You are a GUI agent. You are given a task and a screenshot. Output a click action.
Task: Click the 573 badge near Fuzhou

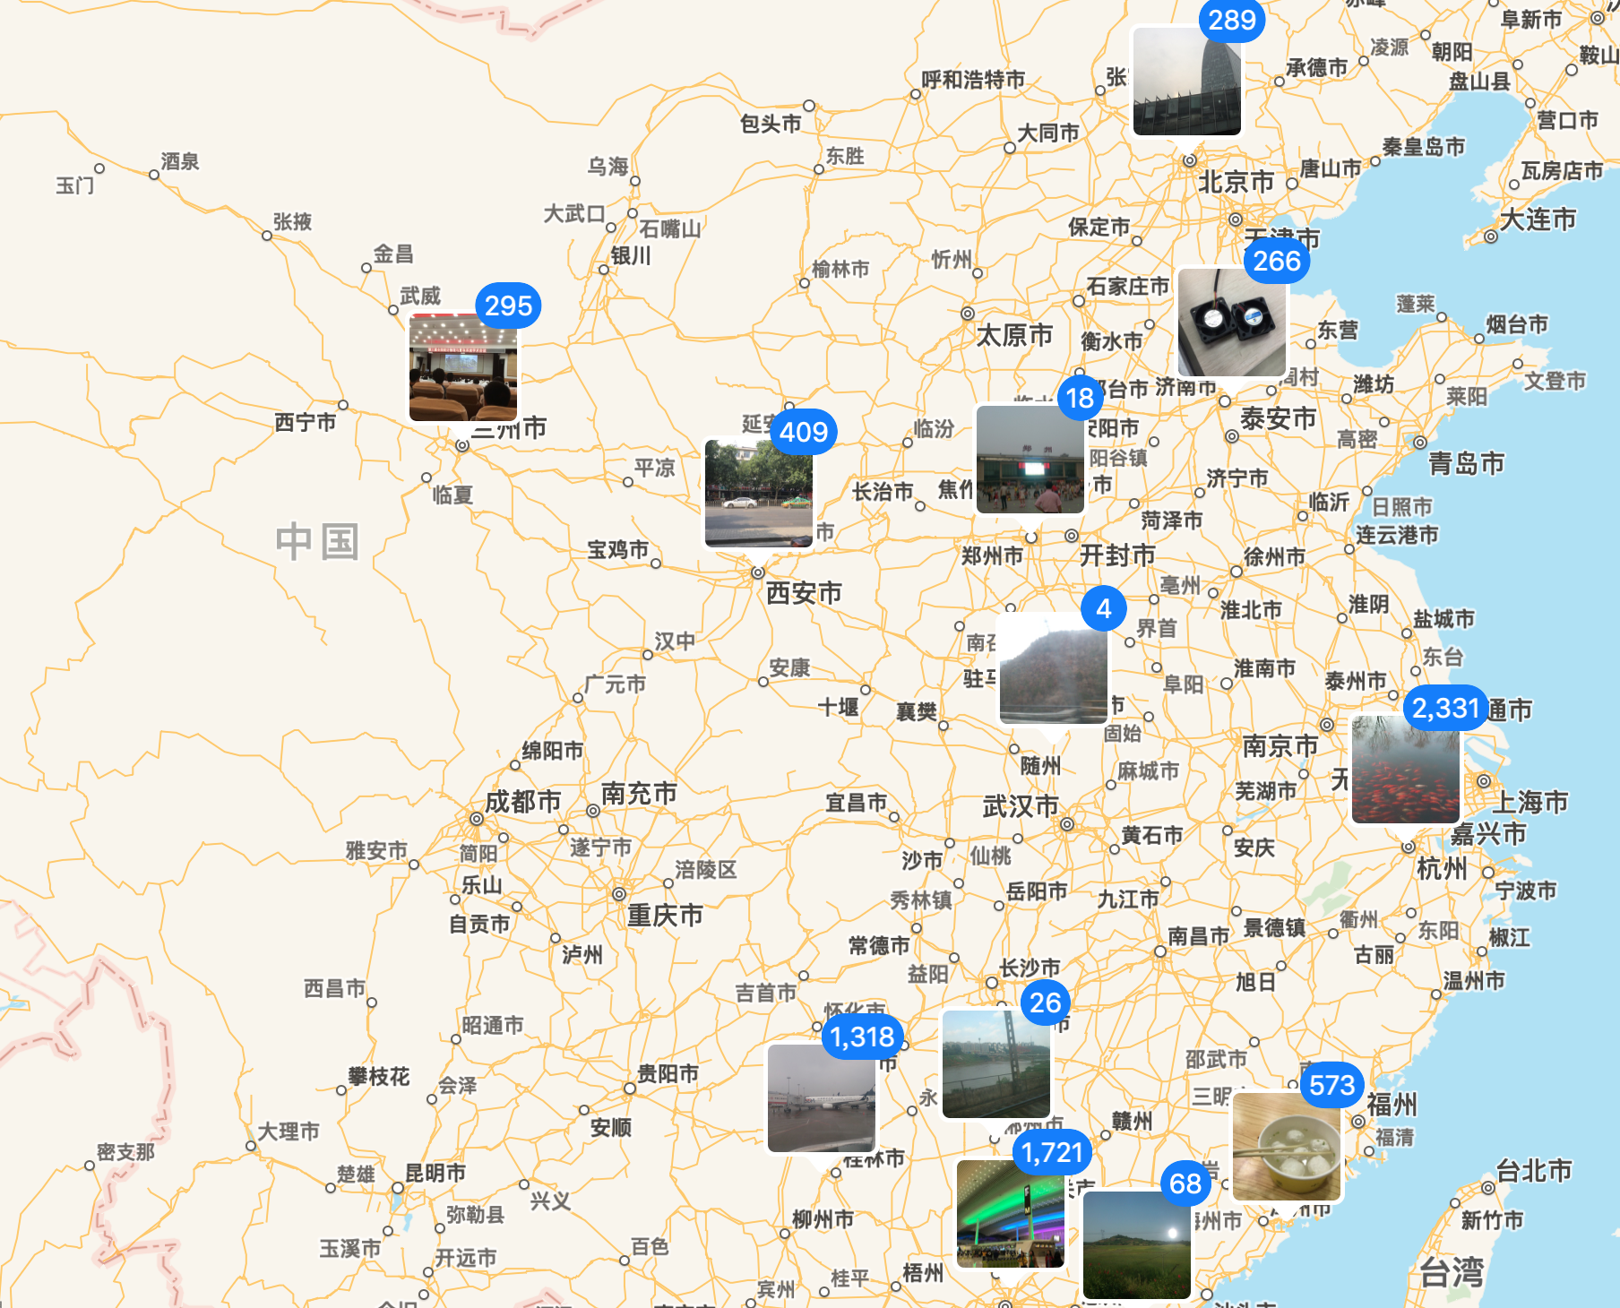coord(1331,1086)
